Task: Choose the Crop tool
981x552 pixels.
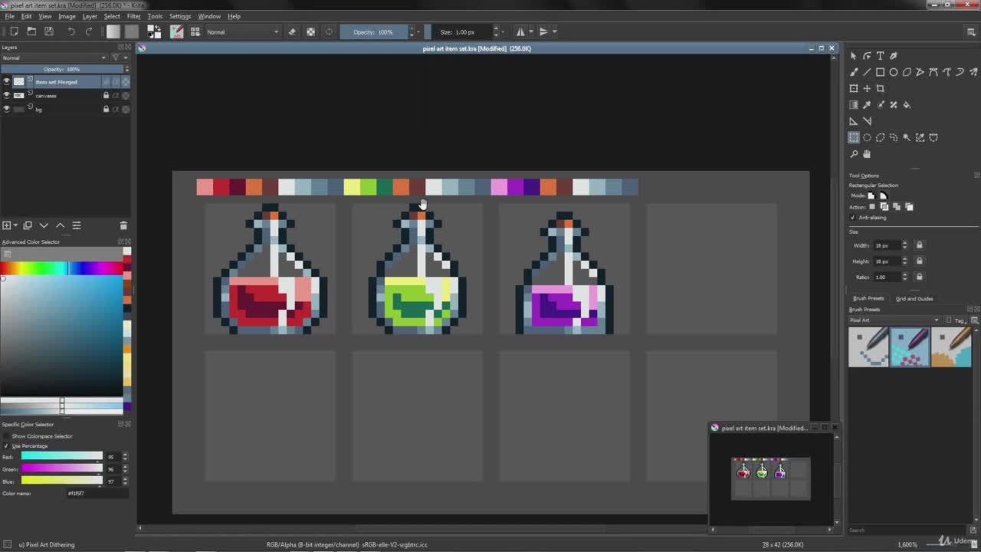Action: click(880, 88)
